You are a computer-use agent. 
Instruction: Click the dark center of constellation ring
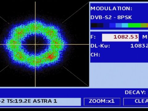tap(35, 44)
